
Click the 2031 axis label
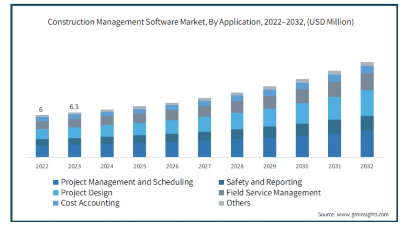(x=334, y=166)
